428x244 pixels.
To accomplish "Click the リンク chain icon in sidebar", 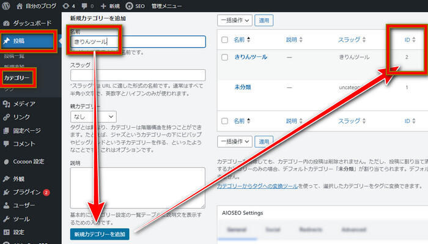I will (6, 117).
